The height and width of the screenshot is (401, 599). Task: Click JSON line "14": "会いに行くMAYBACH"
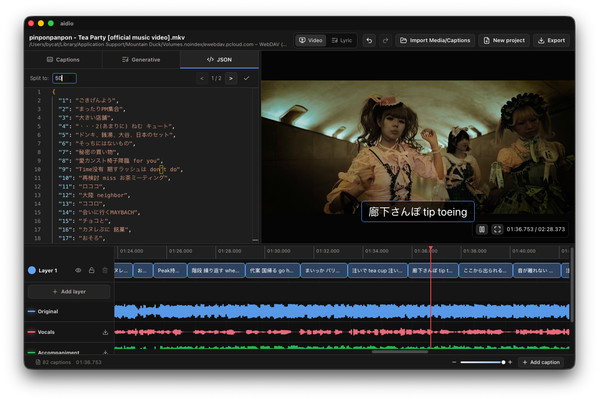click(x=99, y=212)
